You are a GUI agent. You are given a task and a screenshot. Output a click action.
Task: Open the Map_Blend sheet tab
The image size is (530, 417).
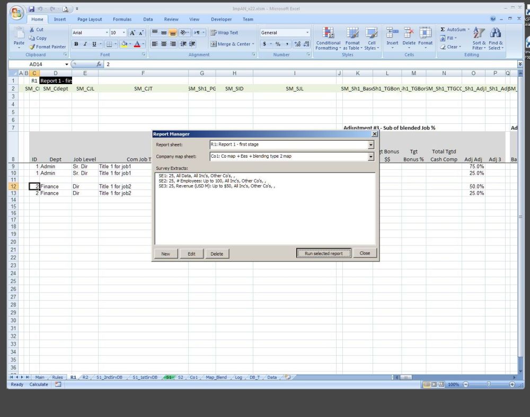coord(216,377)
